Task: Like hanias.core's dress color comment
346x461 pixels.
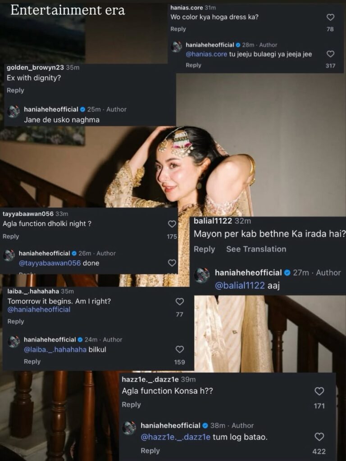Action: pyautogui.click(x=330, y=18)
